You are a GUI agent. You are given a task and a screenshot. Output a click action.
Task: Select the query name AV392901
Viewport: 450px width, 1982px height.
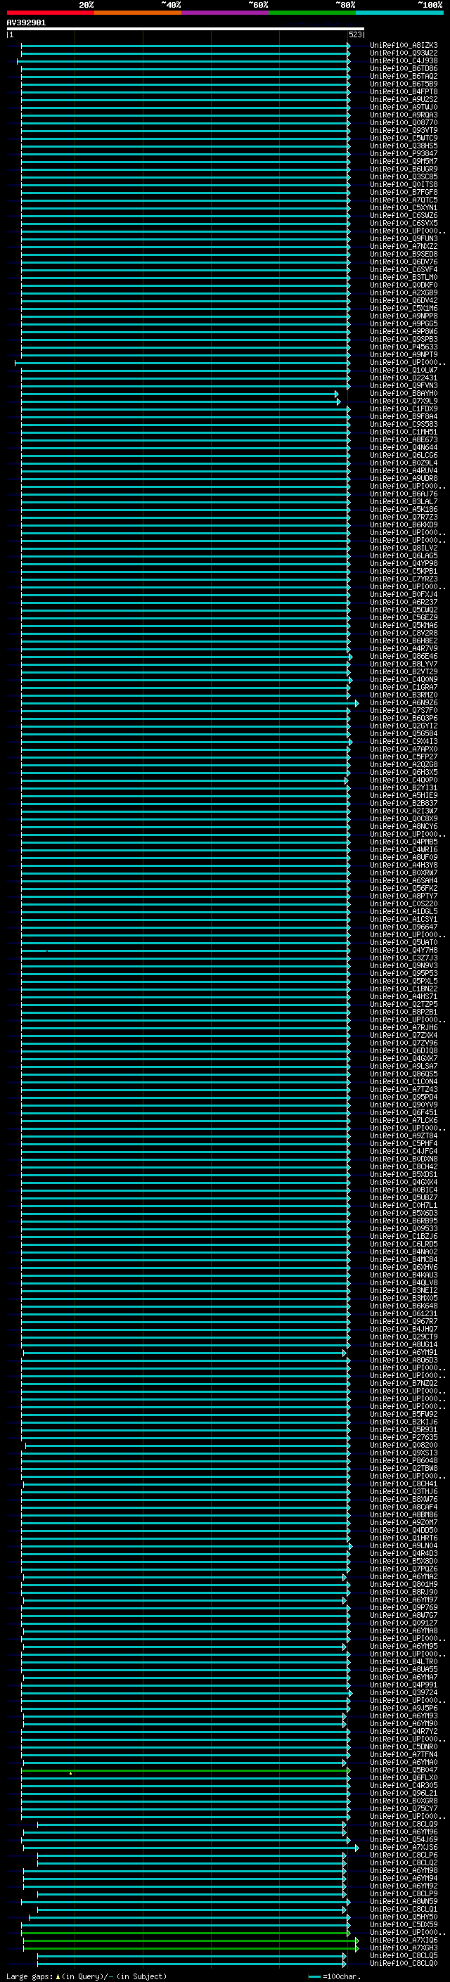click(x=26, y=23)
